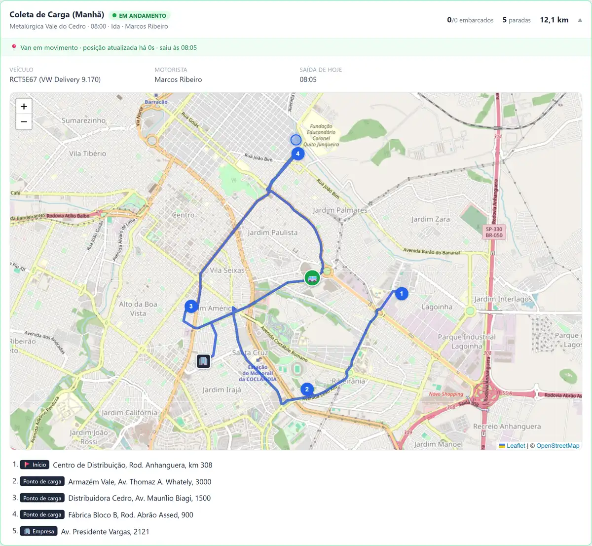Click the light blue circle start marker

296,140
